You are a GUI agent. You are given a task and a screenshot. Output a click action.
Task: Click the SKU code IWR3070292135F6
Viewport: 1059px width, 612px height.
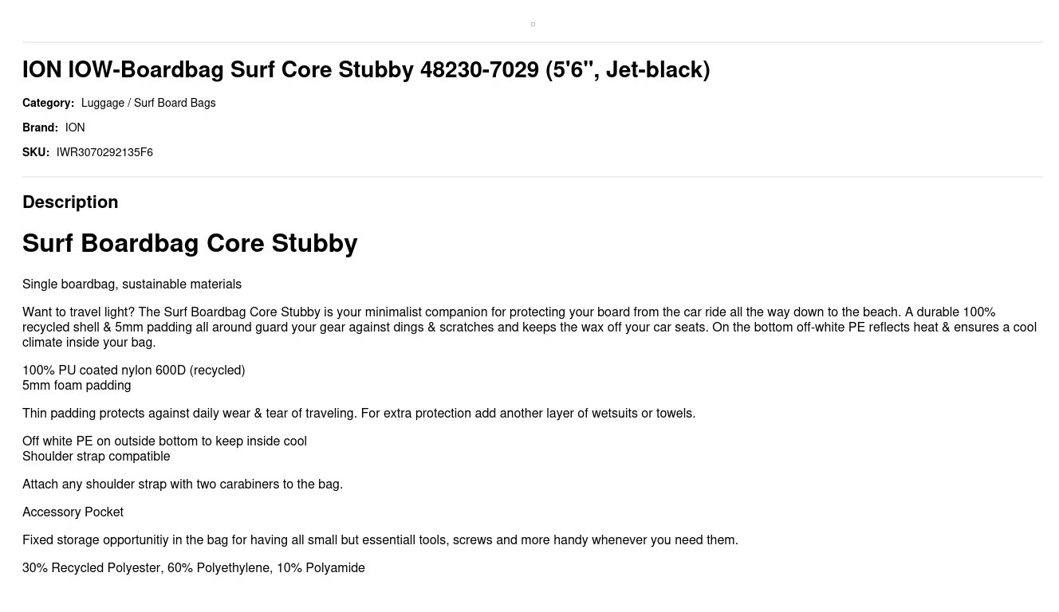[104, 152]
